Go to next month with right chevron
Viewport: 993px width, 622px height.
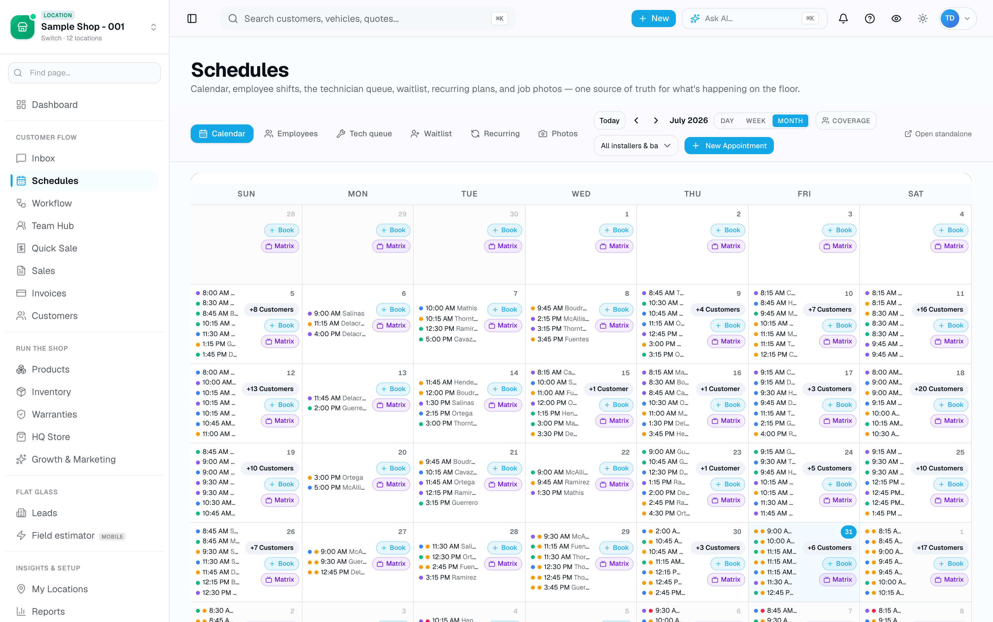pos(656,120)
